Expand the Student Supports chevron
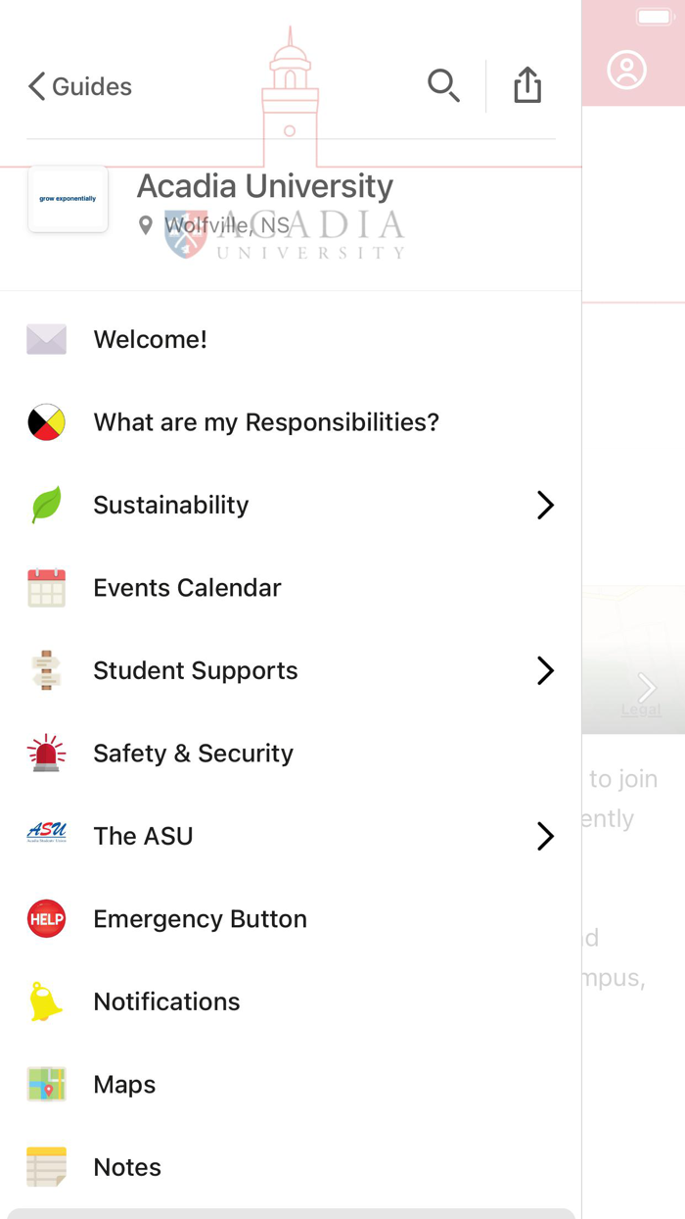The image size is (685, 1219). 545,670
